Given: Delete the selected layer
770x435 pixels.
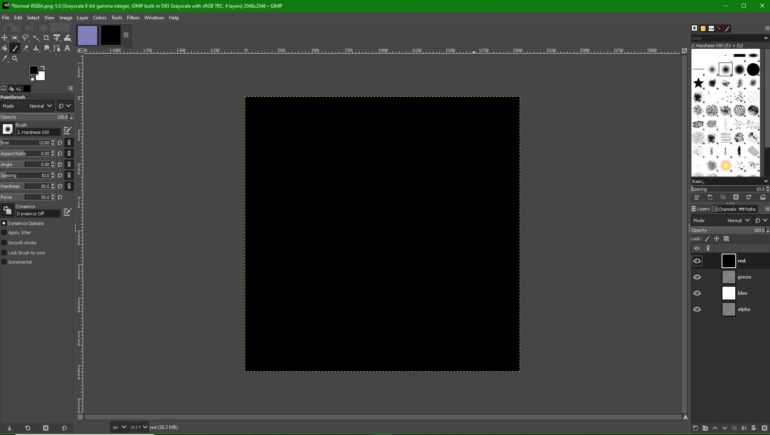Looking at the screenshot, I should 764,428.
